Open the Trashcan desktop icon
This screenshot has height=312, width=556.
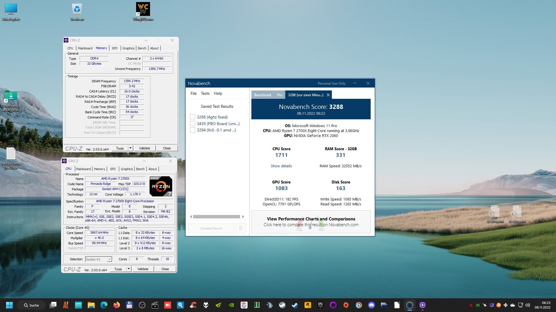coord(77,12)
